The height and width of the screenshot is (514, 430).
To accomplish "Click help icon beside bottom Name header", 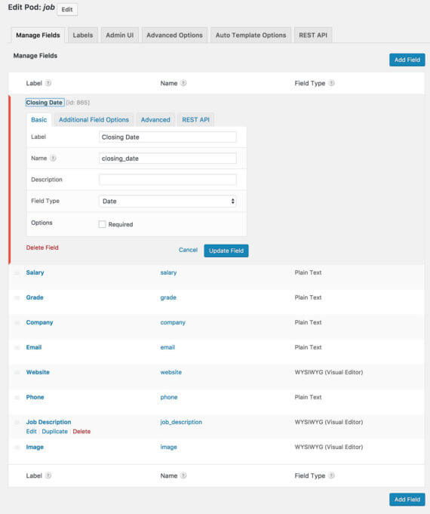I will [x=183, y=476].
